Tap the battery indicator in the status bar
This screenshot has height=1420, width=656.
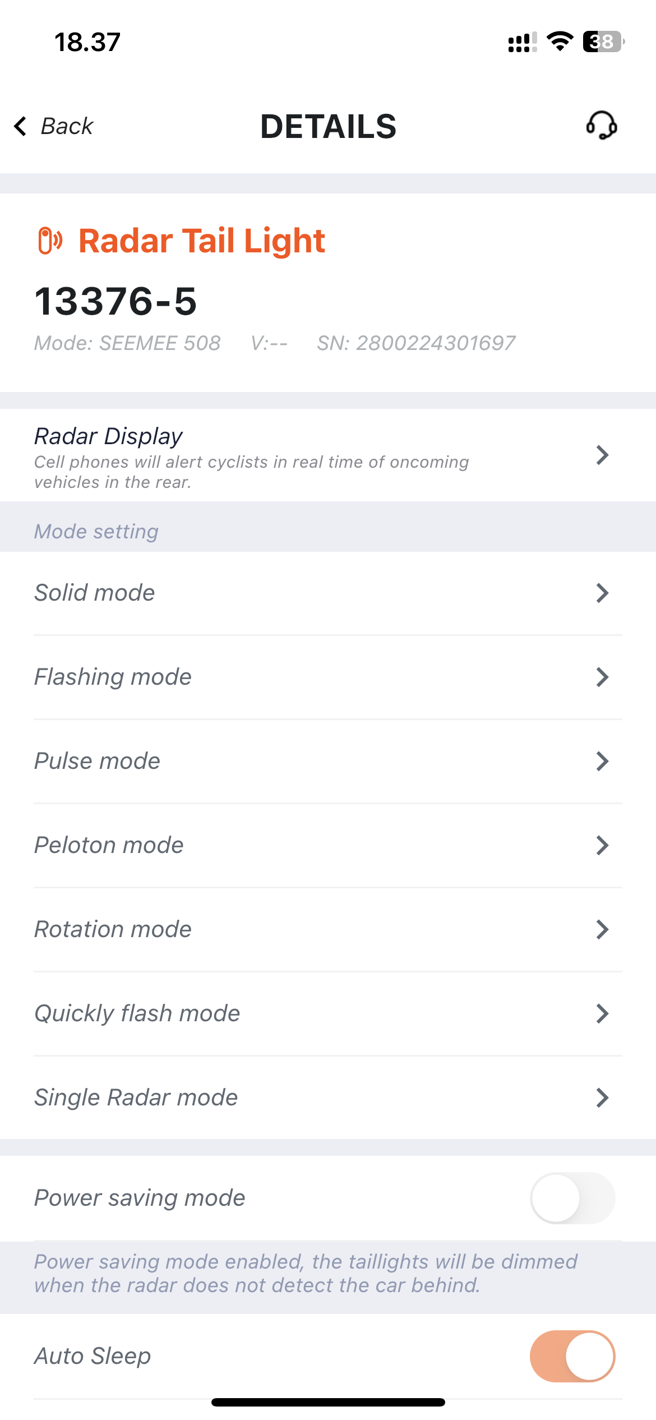pos(604,42)
